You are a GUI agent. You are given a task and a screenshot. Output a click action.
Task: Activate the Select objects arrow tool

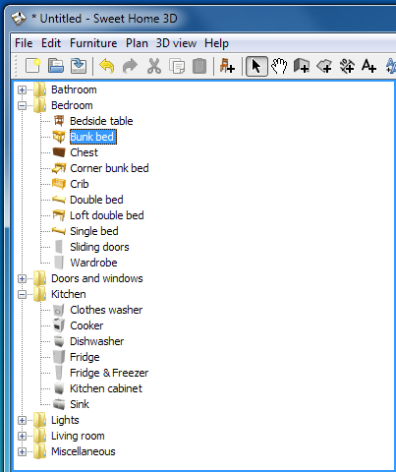tap(256, 66)
